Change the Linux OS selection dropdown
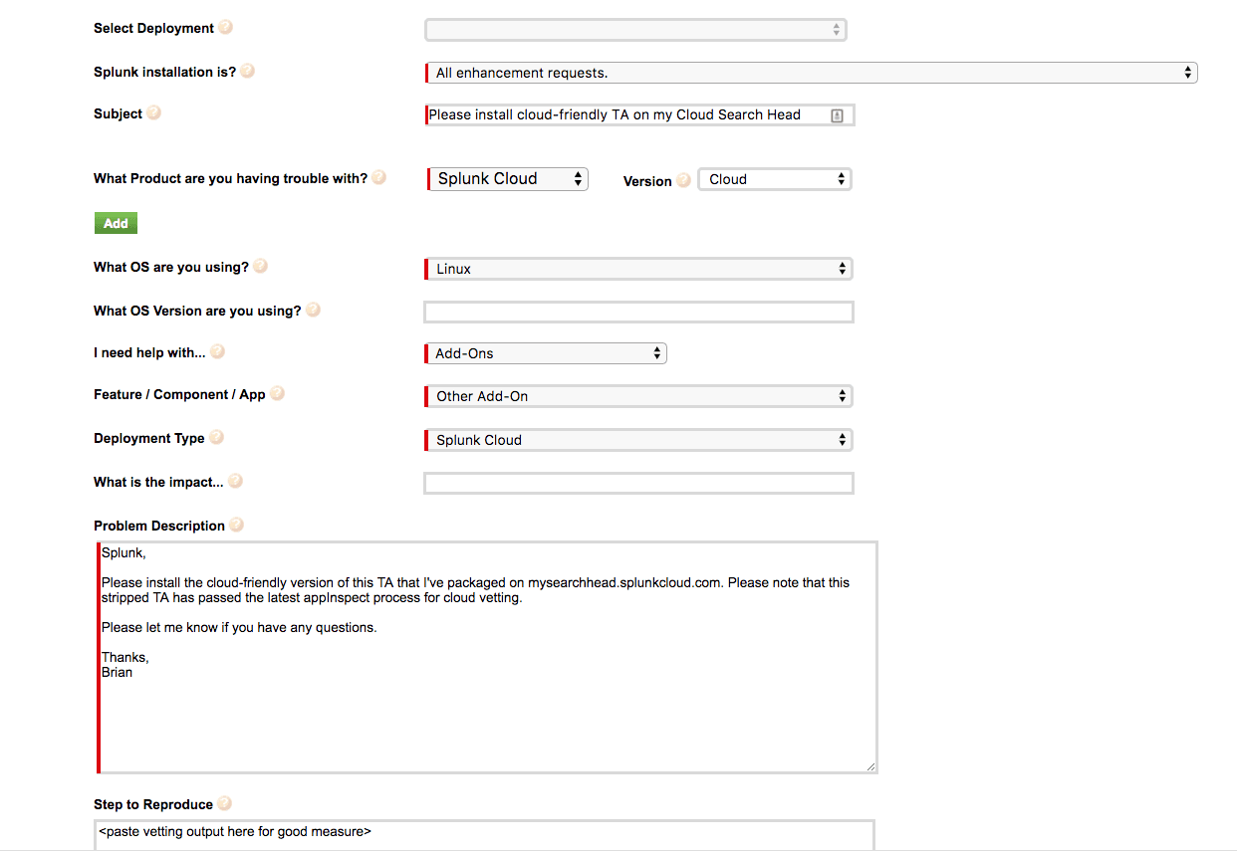Viewport: 1237px width, 856px height. pos(638,269)
